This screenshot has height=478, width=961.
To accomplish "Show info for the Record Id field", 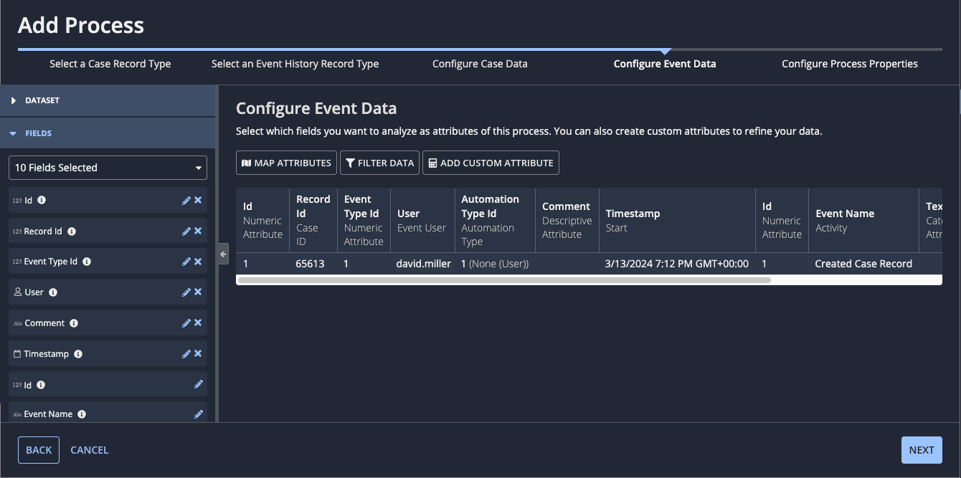I will coord(72,231).
